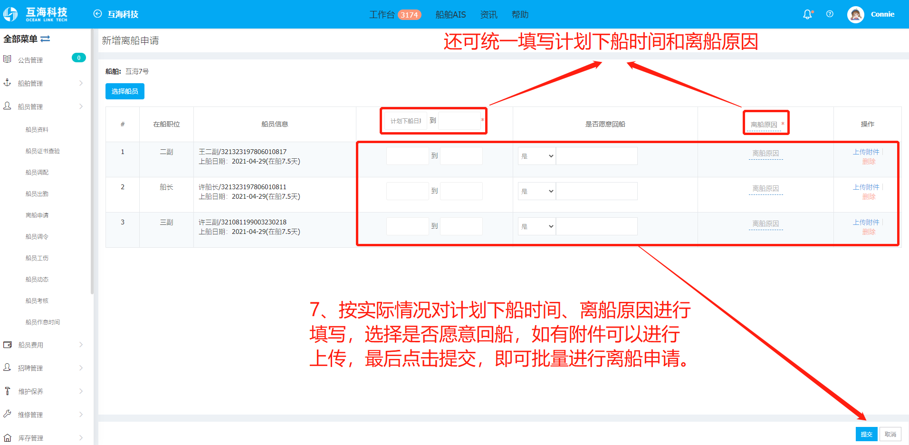Click 删除 for 许三副
This screenshot has height=445, width=909.
pyautogui.click(x=869, y=232)
